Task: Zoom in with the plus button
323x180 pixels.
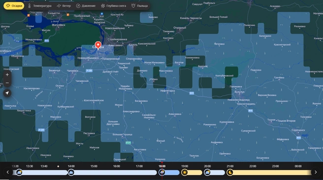Action: point(7,75)
